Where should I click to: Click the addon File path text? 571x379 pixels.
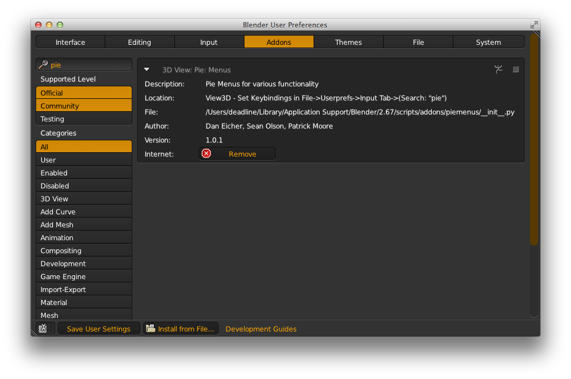pyautogui.click(x=360, y=112)
